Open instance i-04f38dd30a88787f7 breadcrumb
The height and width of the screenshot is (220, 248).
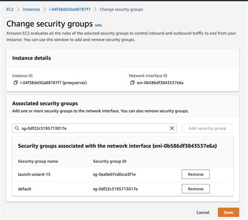[x=70, y=9]
